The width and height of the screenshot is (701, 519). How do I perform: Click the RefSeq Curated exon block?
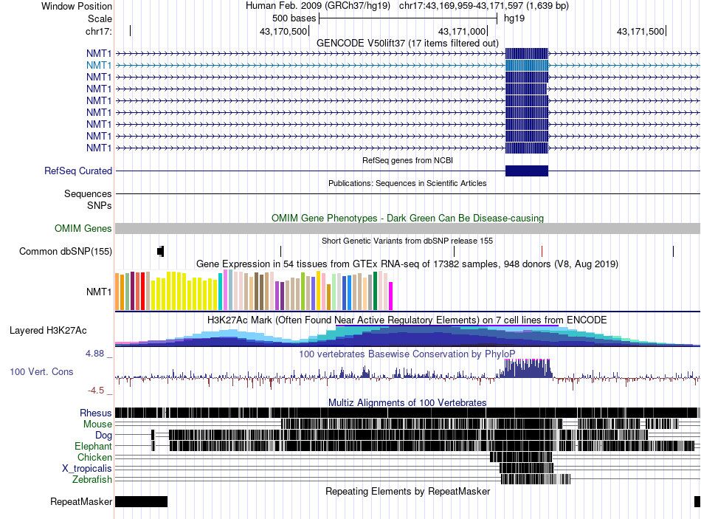click(x=527, y=171)
